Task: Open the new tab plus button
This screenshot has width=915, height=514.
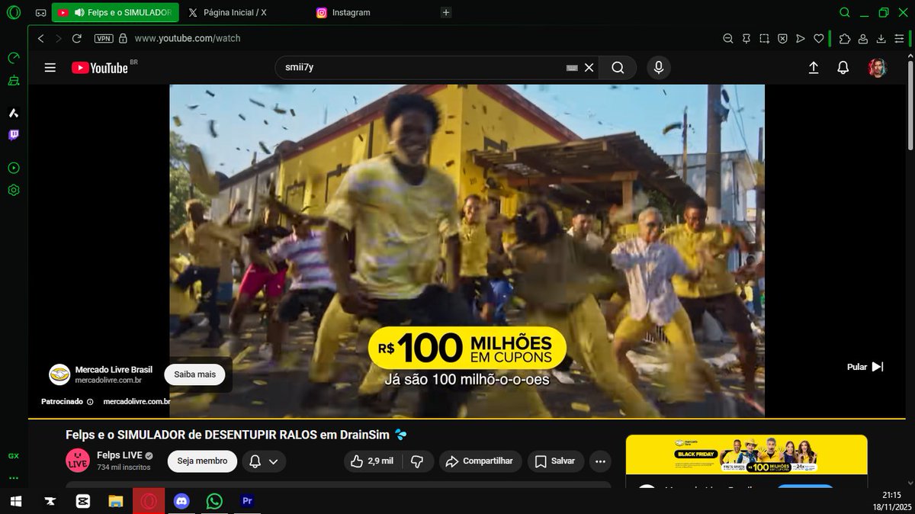Action: click(446, 12)
